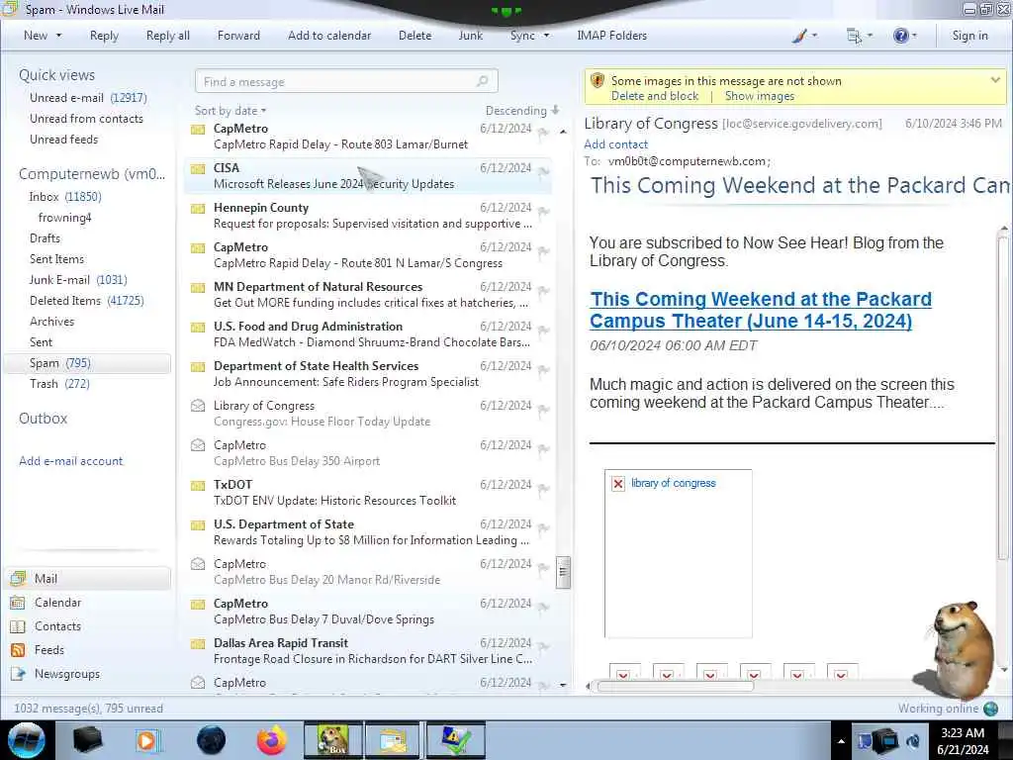Open IMAP Folders
The height and width of the screenshot is (760, 1013).
(x=611, y=36)
